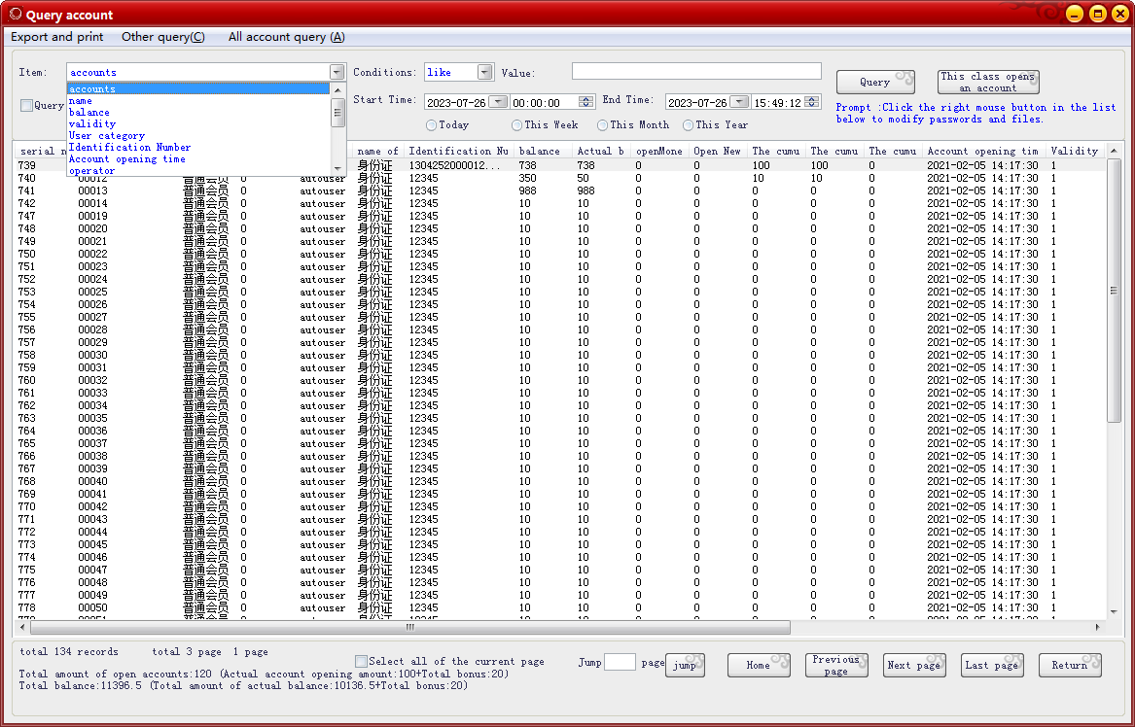Click the Account opening tim column header
The height and width of the screenshot is (727, 1135).
[983, 152]
